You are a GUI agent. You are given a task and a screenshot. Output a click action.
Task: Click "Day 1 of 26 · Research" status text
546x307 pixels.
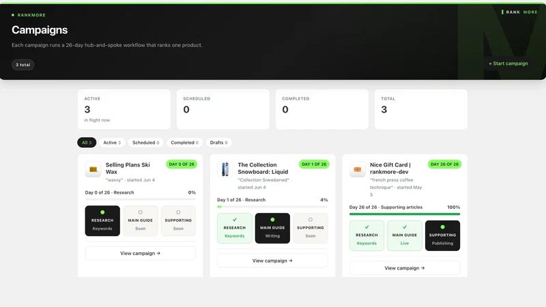pos(242,200)
